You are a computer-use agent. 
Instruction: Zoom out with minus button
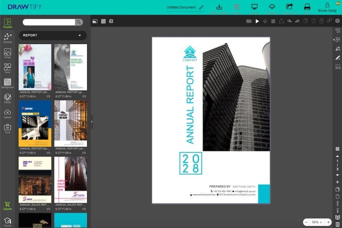click(x=306, y=222)
